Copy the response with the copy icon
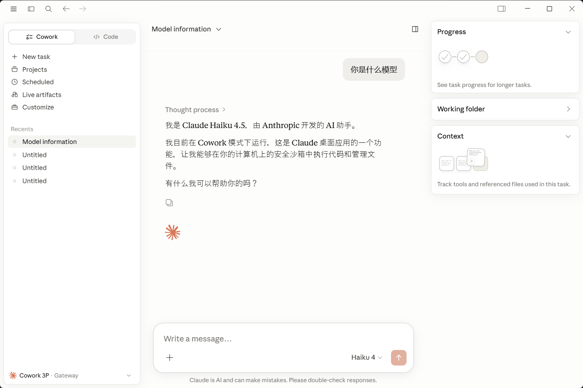 (169, 203)
